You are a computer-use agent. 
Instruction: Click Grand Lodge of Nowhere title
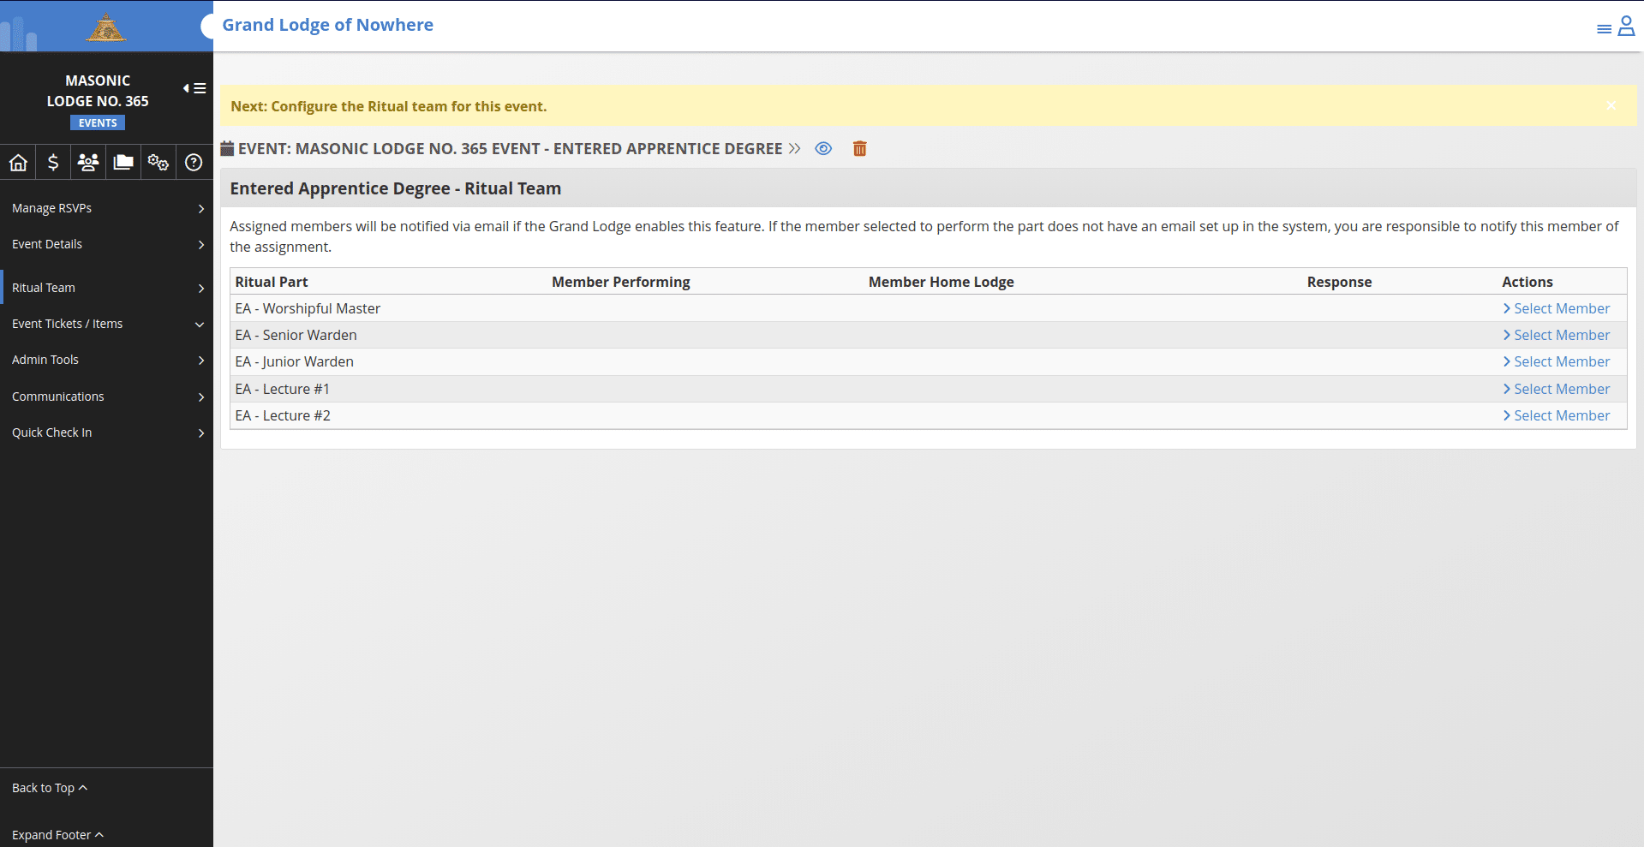tap(328, 25)
